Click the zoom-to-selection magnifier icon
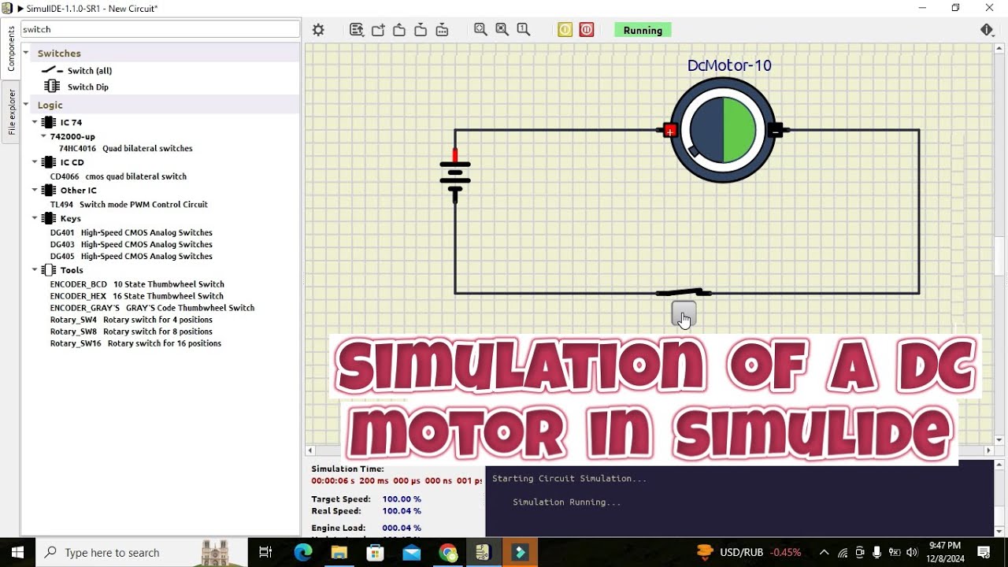 click(502, 30)
